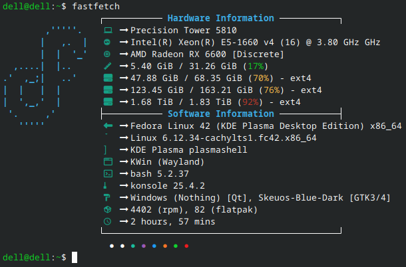Click the Fedora Linux 42 OS line
The image size is (406, 267).
coord(266,126)
